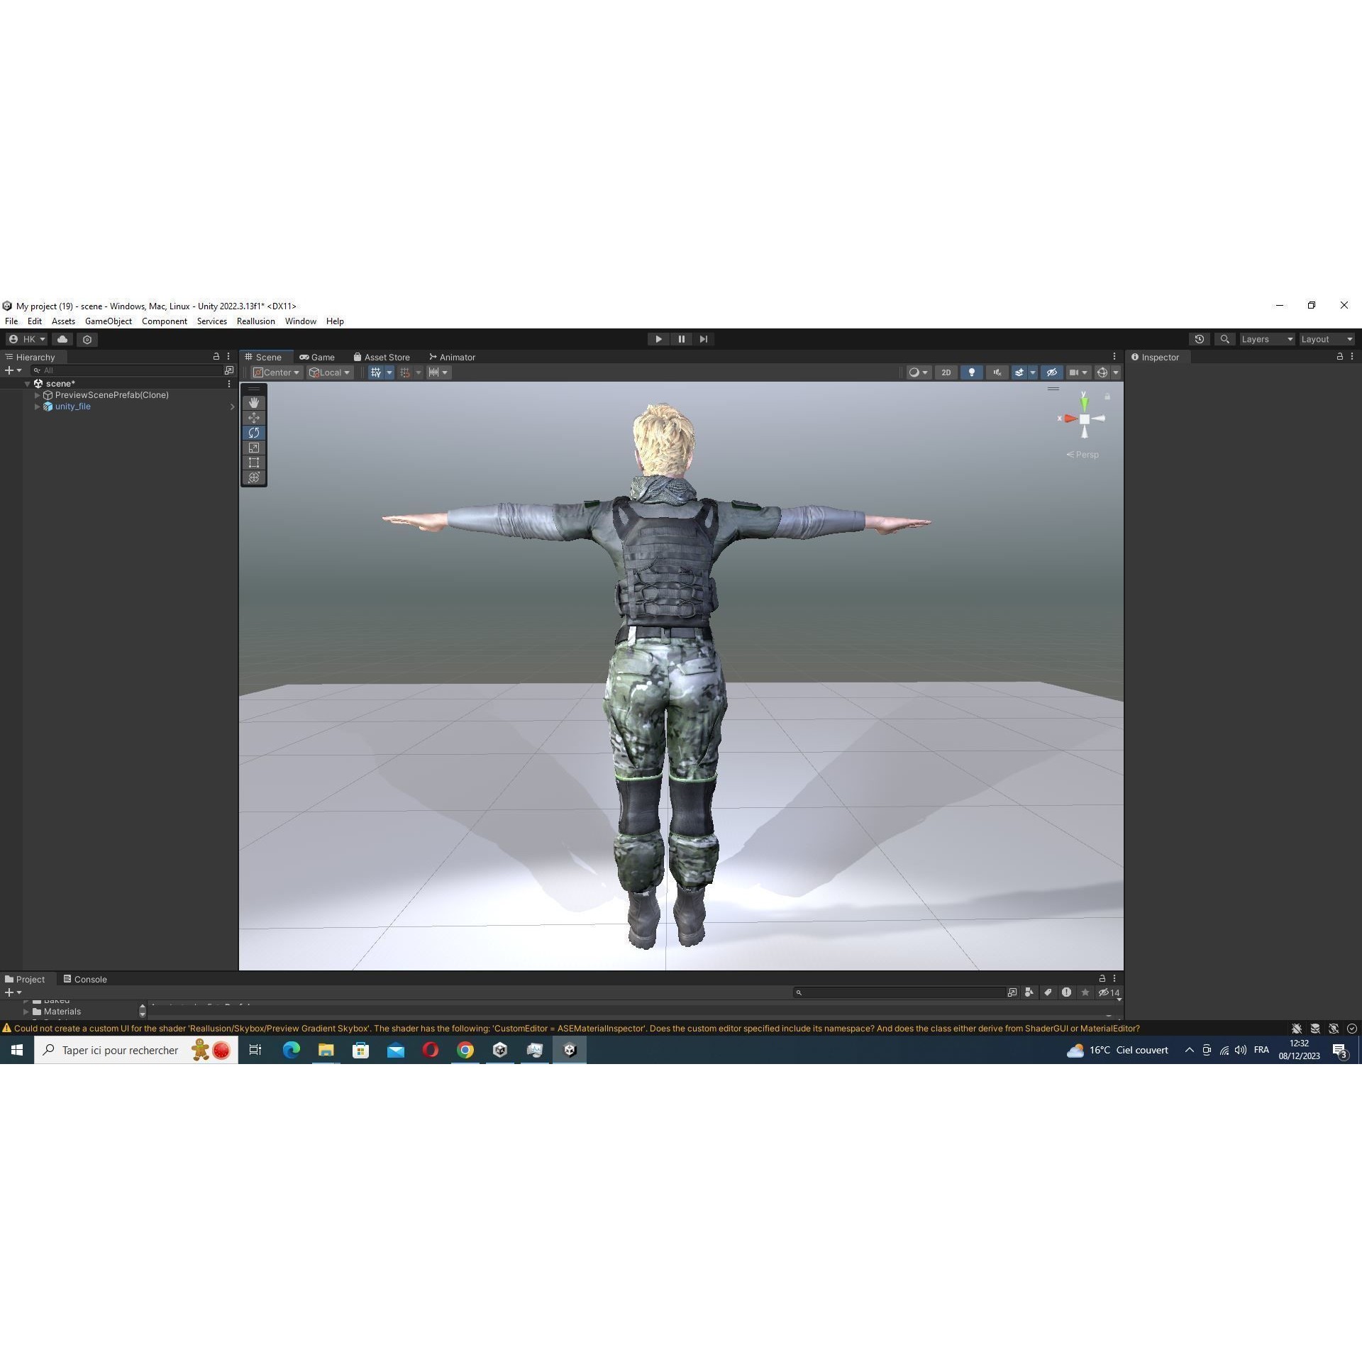Switch to the Animator tab

tap(452, 357)
